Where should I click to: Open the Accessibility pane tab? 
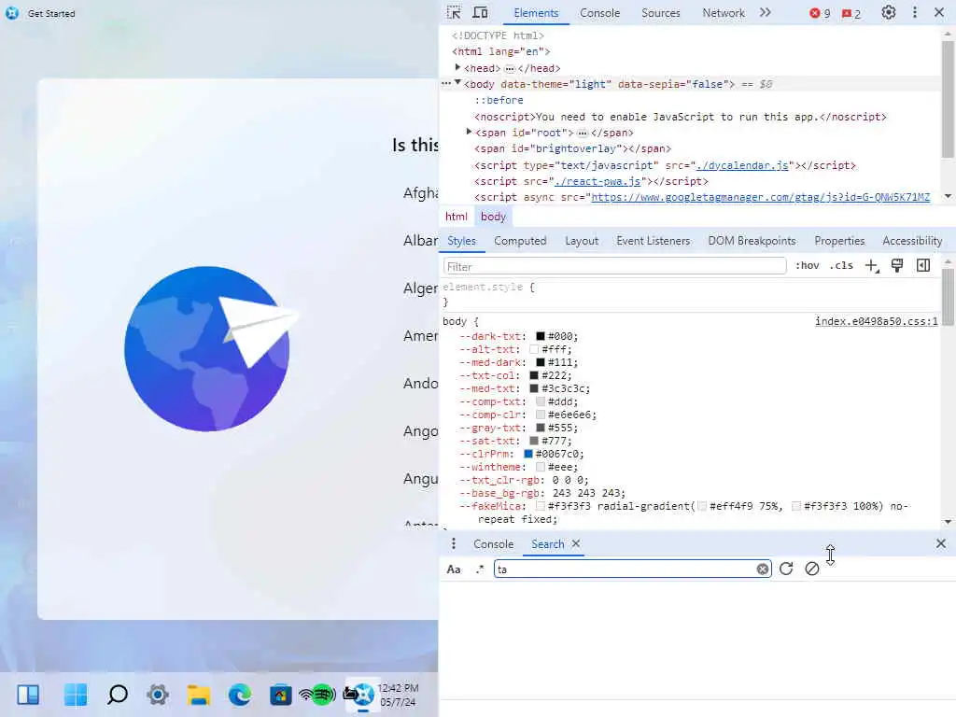coord(912,241)
